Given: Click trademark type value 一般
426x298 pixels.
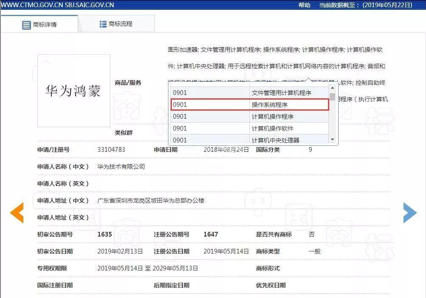Looking at the screenshot, I should pyautogui.click(x=314, y=251).
